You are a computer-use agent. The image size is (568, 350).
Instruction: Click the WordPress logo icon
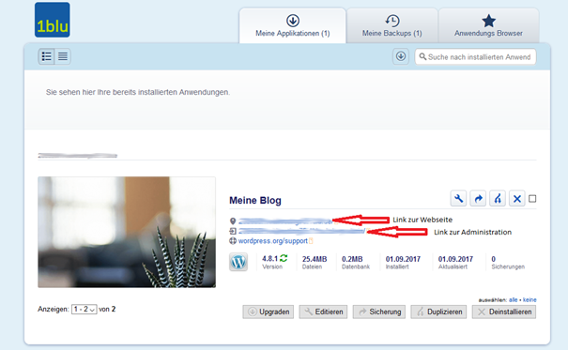238,262
